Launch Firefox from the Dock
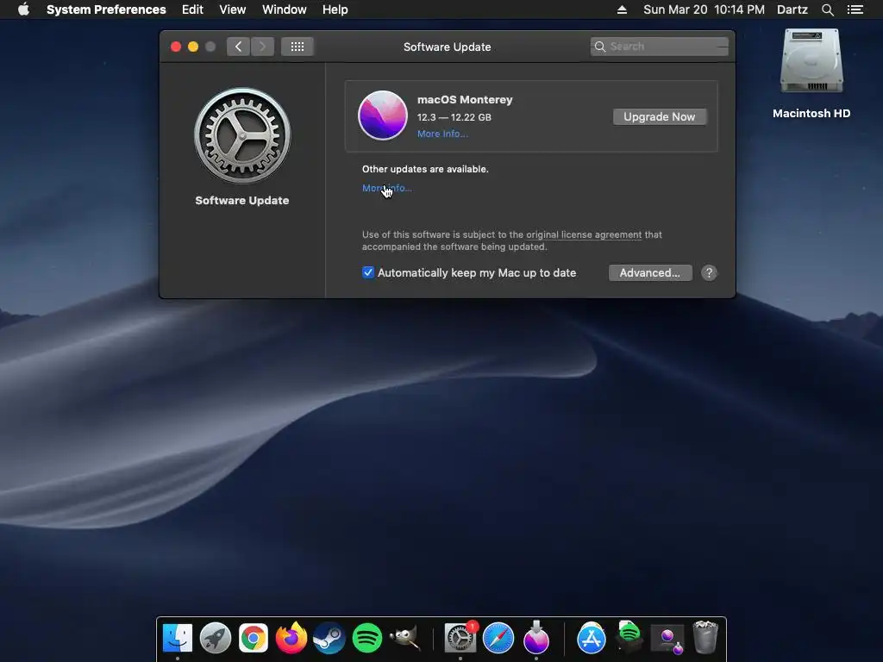 pyautogui.click(x=291, y=638)
